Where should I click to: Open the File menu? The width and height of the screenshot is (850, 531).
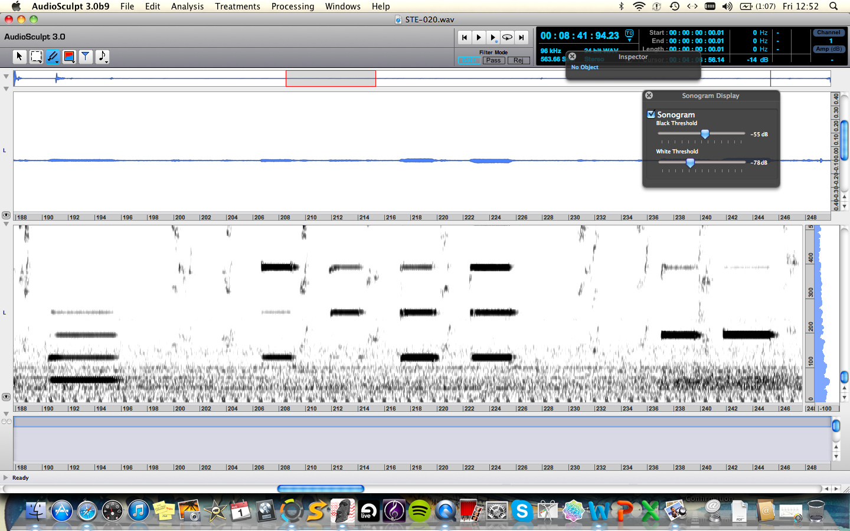click(127, 6)
